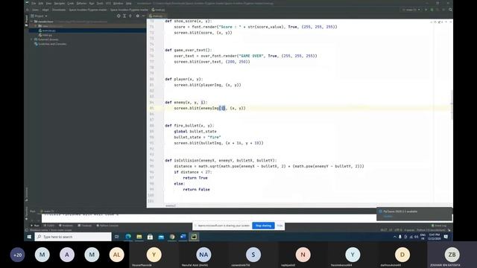
Task: Click the NA participant avatar
Action: 203,255
